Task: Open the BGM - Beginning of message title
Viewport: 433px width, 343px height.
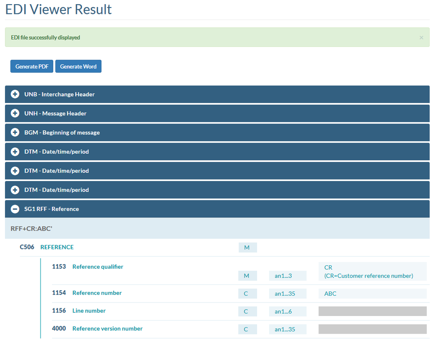Action: point(62,132)
